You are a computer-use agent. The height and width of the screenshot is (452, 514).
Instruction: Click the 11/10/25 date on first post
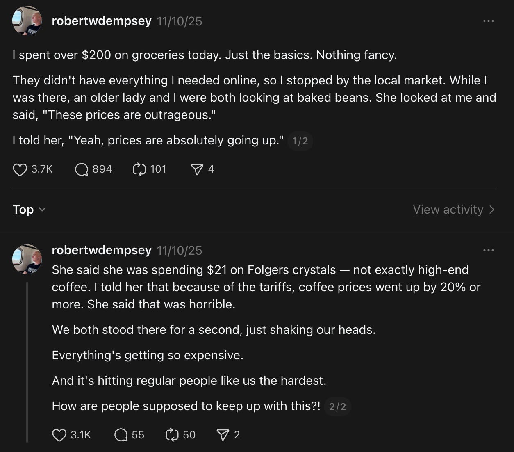180,21
